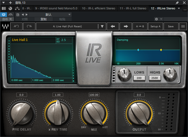
Task: Click the HIGHS frequency field 2500
Action: pyautogui.click(x=155, y=78)
